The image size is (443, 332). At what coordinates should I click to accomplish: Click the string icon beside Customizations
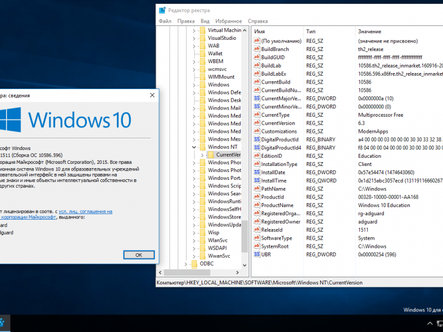tap(257, 131)
